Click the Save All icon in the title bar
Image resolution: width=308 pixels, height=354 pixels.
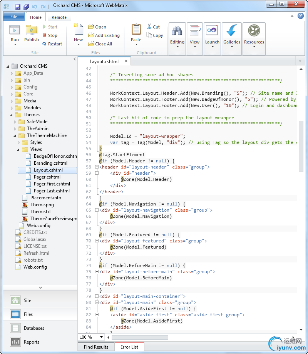(x=26, y=7)
